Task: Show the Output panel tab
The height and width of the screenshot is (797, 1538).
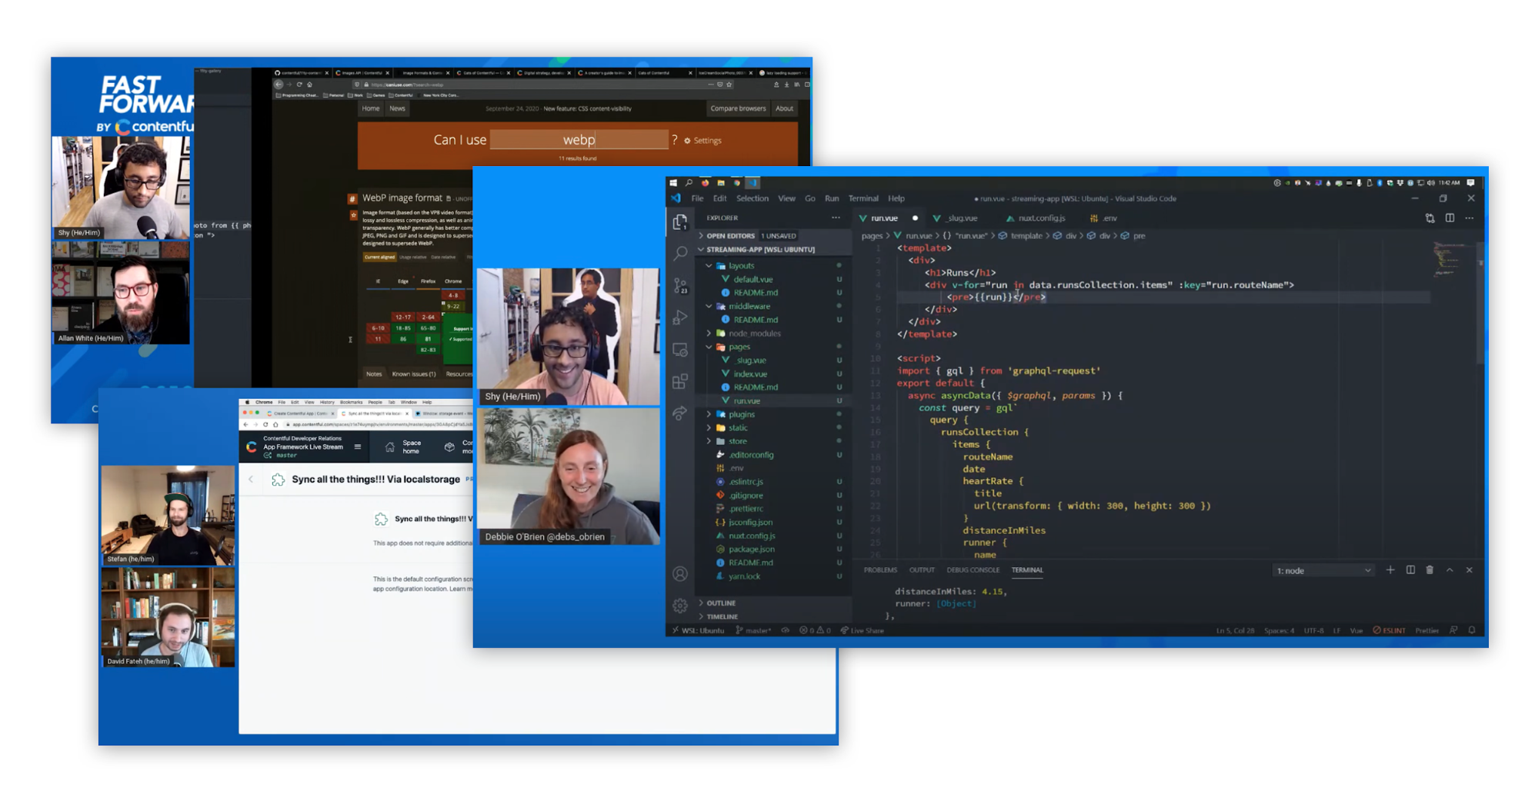Action: coord(922,570)
